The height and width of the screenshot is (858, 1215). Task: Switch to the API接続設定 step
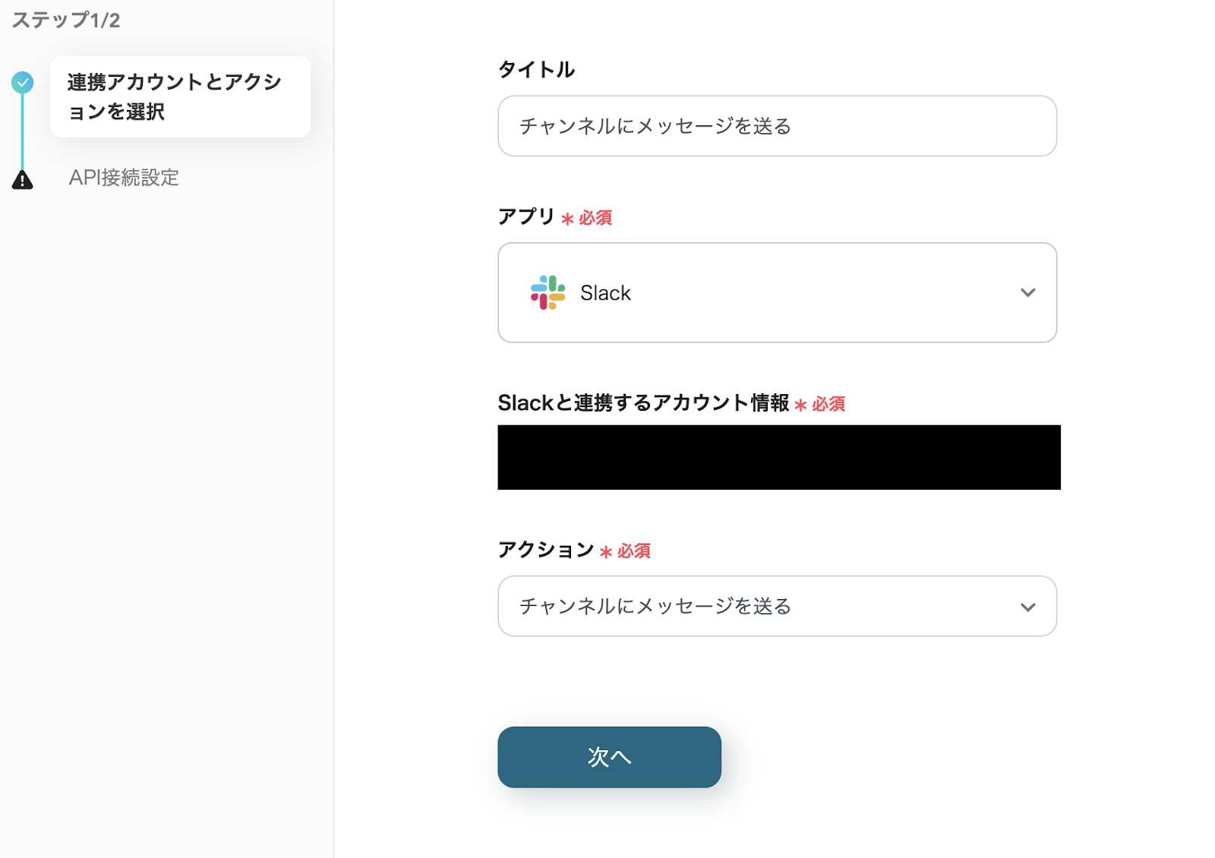pos(124,178)
